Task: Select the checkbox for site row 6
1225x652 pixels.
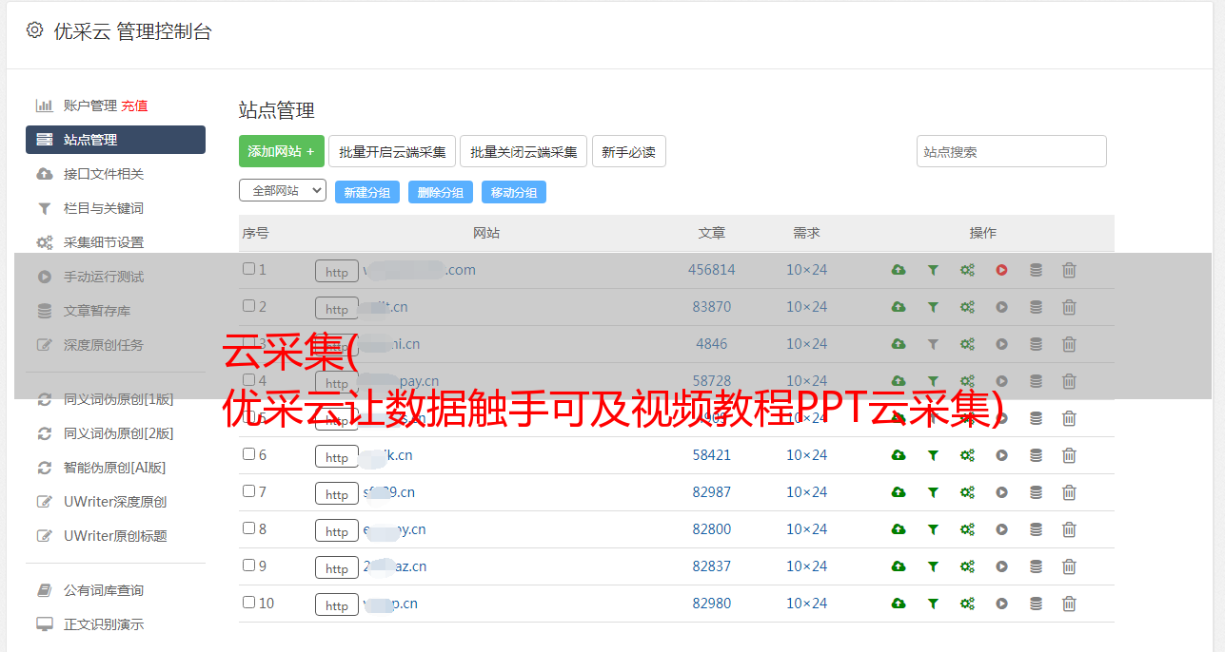Action: (248, 454)
